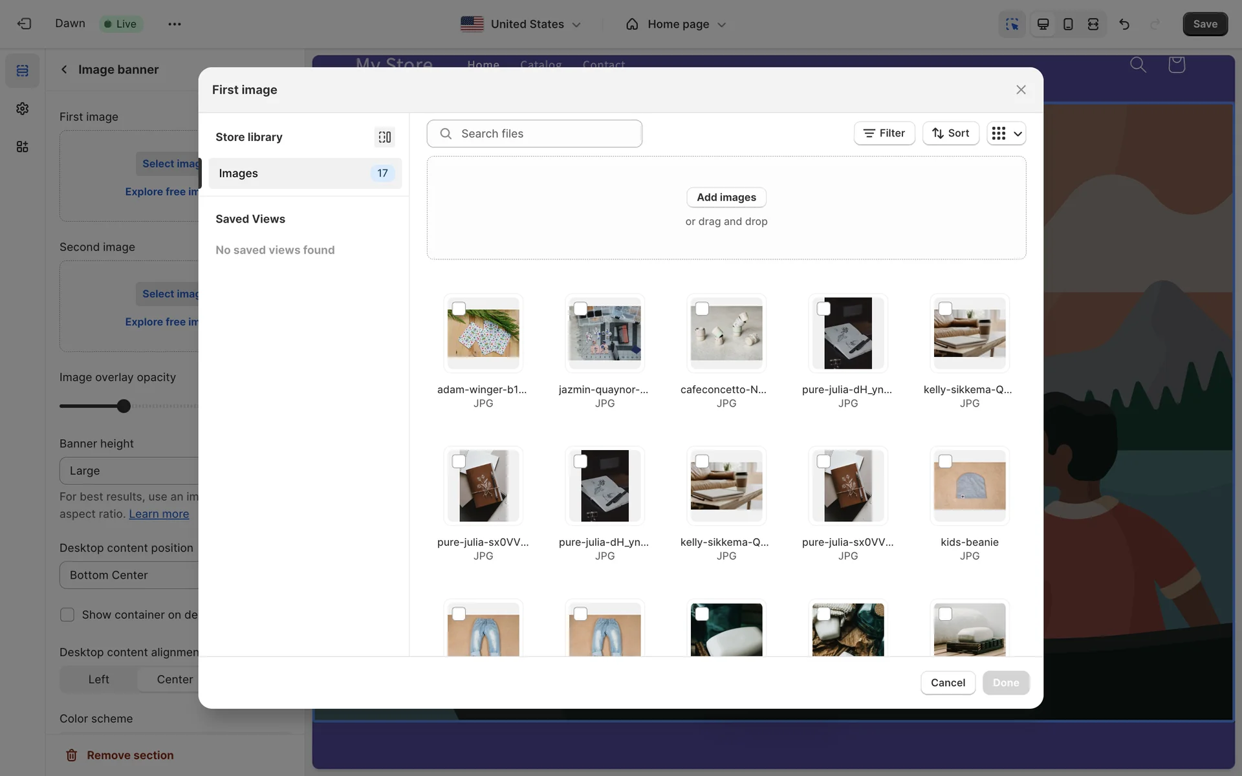The width and height of the screenshot is (1242, 776).
Task: Open the grid view options dropdown
Action: pyautogui.click(x=1006, y=133)
